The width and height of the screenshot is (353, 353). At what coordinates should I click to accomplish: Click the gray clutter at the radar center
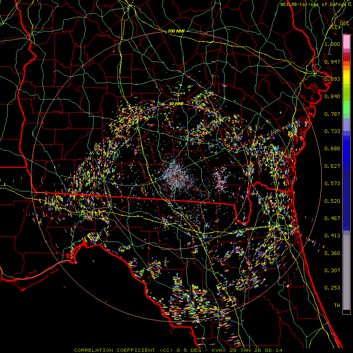point(176,175)
